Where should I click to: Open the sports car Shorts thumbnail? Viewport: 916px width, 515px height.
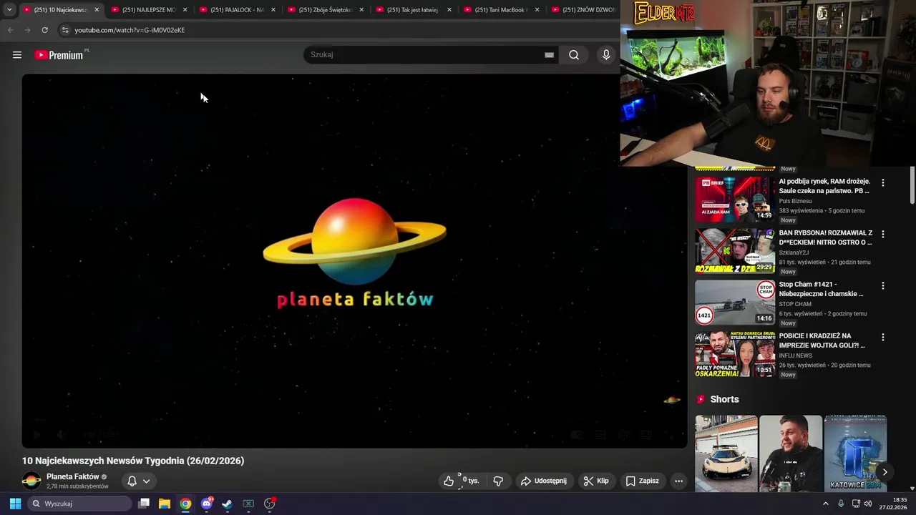click(726, 453)
